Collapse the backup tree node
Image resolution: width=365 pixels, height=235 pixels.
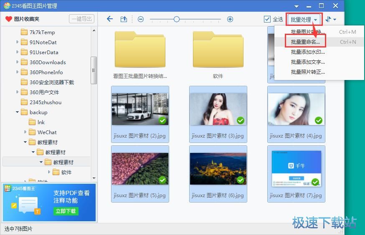(x=18, y=112)
